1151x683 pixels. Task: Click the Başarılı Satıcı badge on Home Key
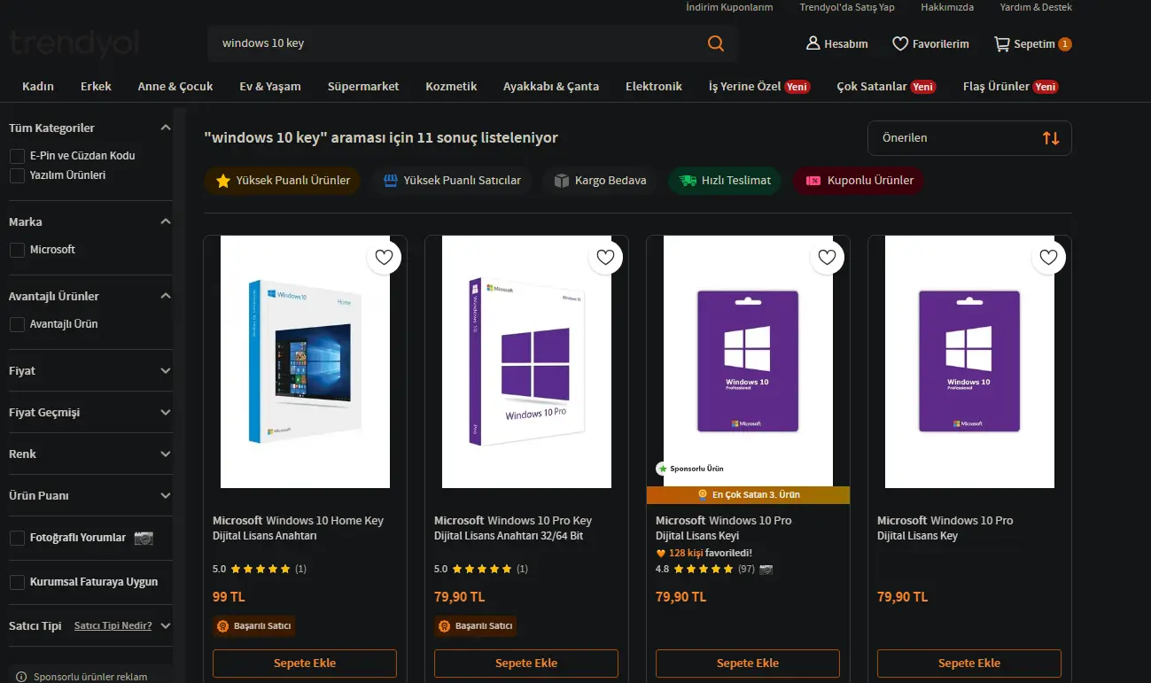click(254, 625)
